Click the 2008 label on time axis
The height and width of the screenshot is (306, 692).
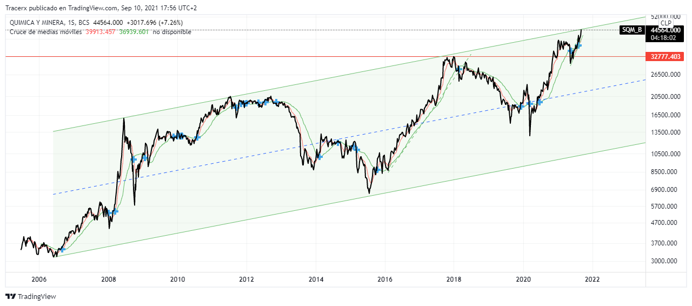pos(109,280)
